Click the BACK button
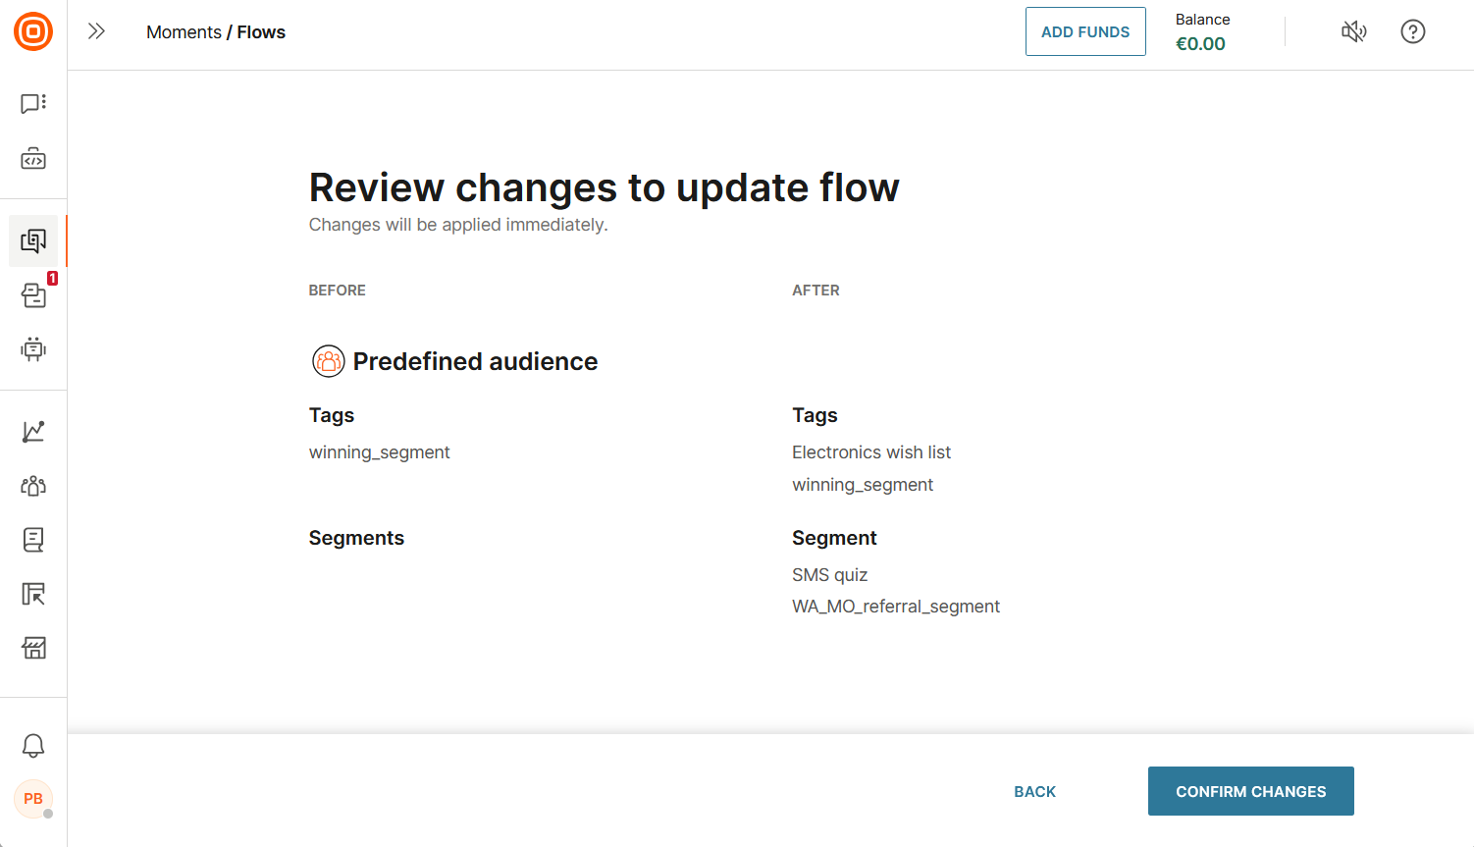Viewport: 1474px width, 847px height. pyautogui.click(x=1035, y=792)
